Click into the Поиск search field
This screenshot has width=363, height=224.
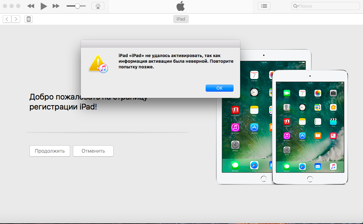[x=325, y=6]
